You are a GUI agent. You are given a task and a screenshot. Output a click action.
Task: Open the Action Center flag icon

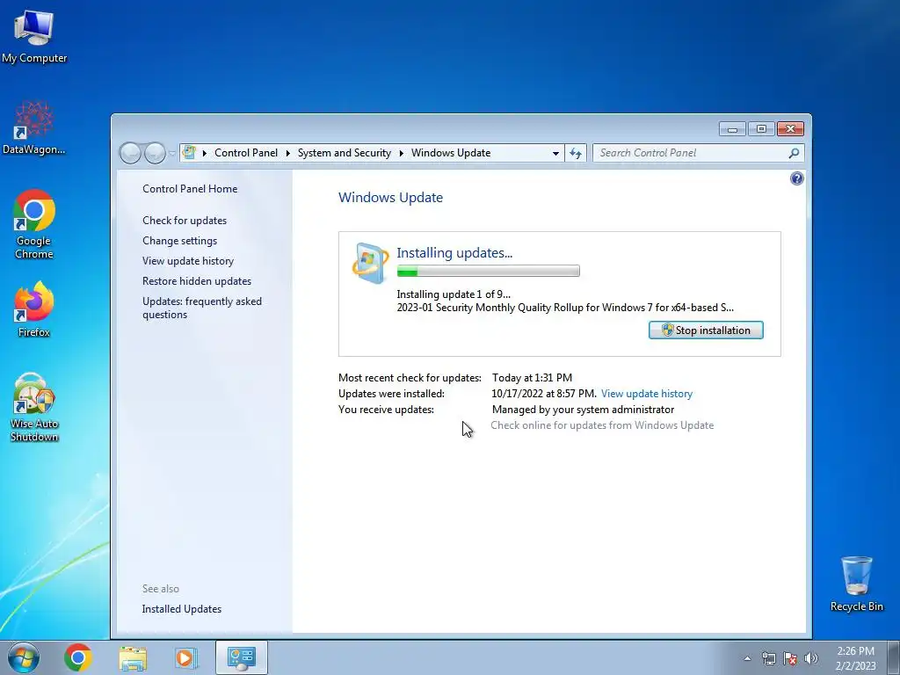pos(790,658)
